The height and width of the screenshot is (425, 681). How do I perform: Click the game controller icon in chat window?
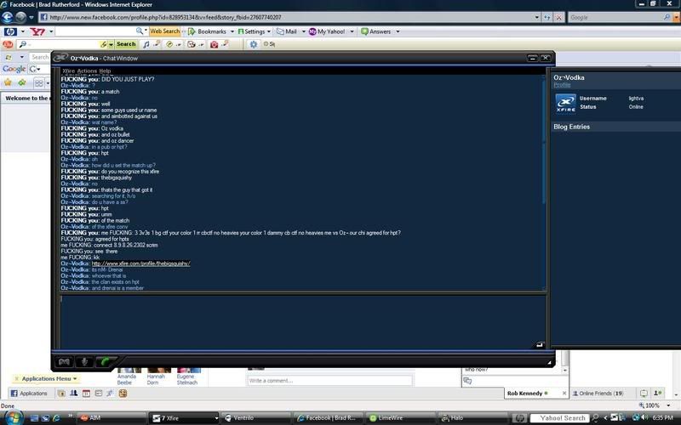click(x=64, y=361)
